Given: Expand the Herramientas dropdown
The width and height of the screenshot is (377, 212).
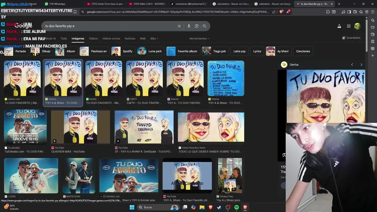Looking at the screenshot, I should [199, 39].
